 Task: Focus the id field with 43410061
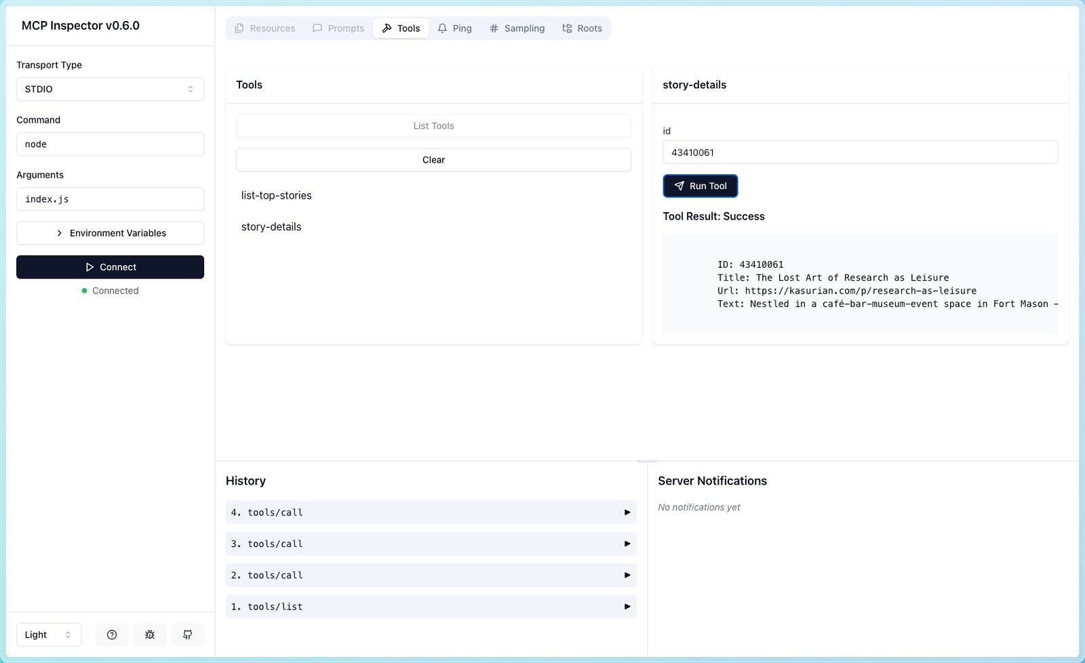(860, 152)
